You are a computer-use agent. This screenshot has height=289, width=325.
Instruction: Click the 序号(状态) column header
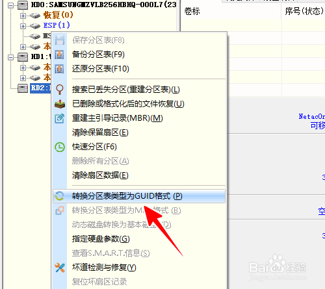(304, 11)
